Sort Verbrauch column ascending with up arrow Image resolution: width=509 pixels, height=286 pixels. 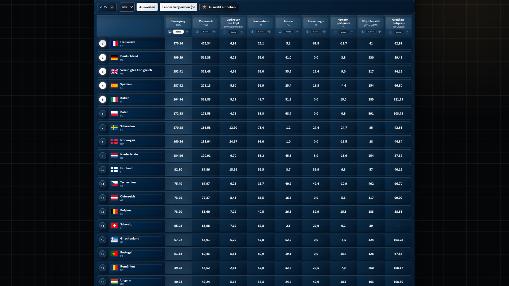coord(214,32)
